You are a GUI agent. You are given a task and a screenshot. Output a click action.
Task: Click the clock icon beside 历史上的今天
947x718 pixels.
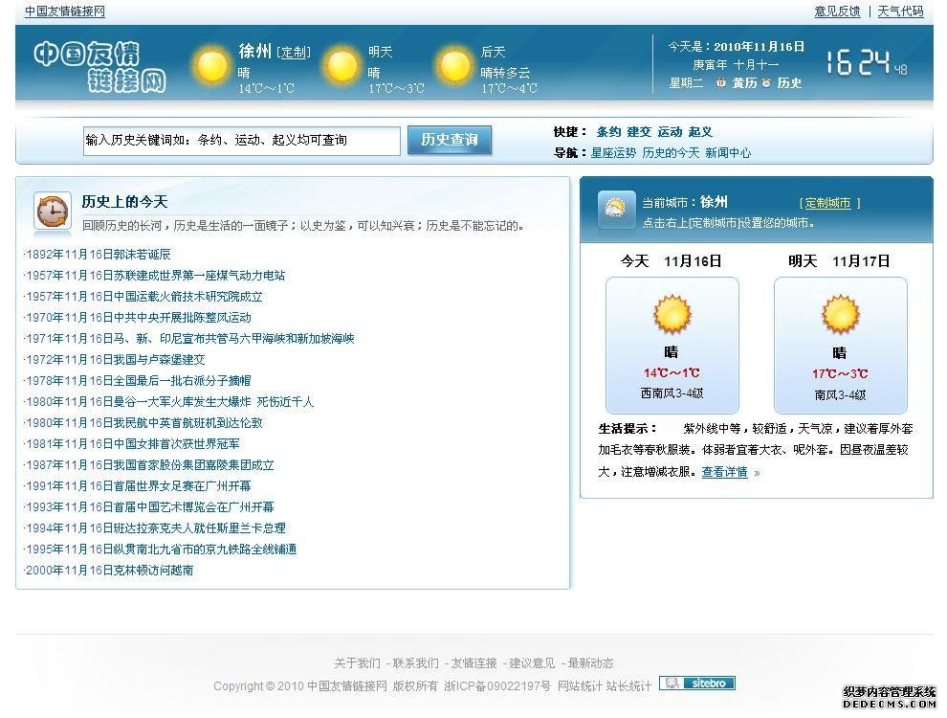pyautogui.click(x=52, y=212)
